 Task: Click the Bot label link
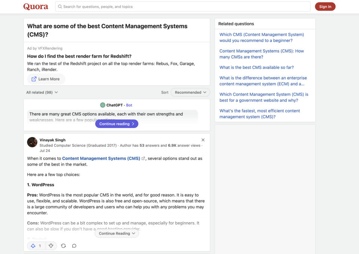tap(129, 105)
